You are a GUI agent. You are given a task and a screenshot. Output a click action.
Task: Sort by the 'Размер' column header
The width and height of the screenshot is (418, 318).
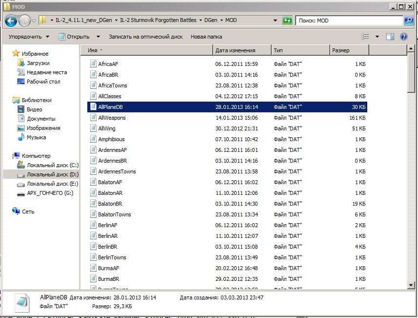tap(349, 50)
